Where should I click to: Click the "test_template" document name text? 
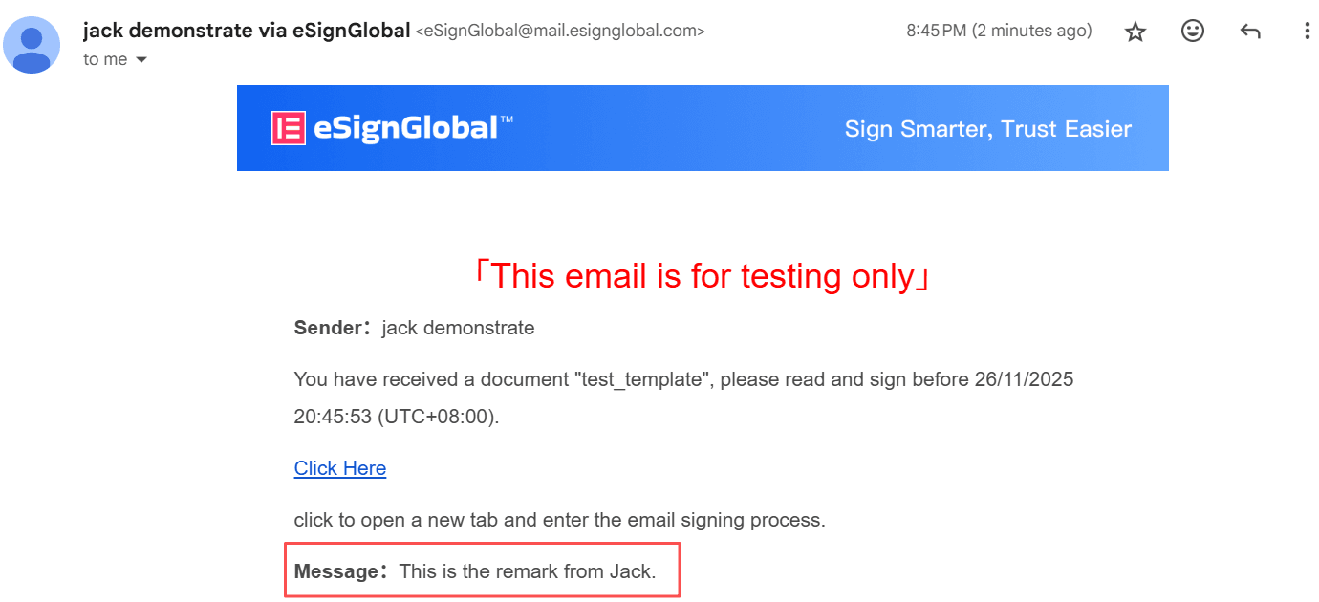639,379
